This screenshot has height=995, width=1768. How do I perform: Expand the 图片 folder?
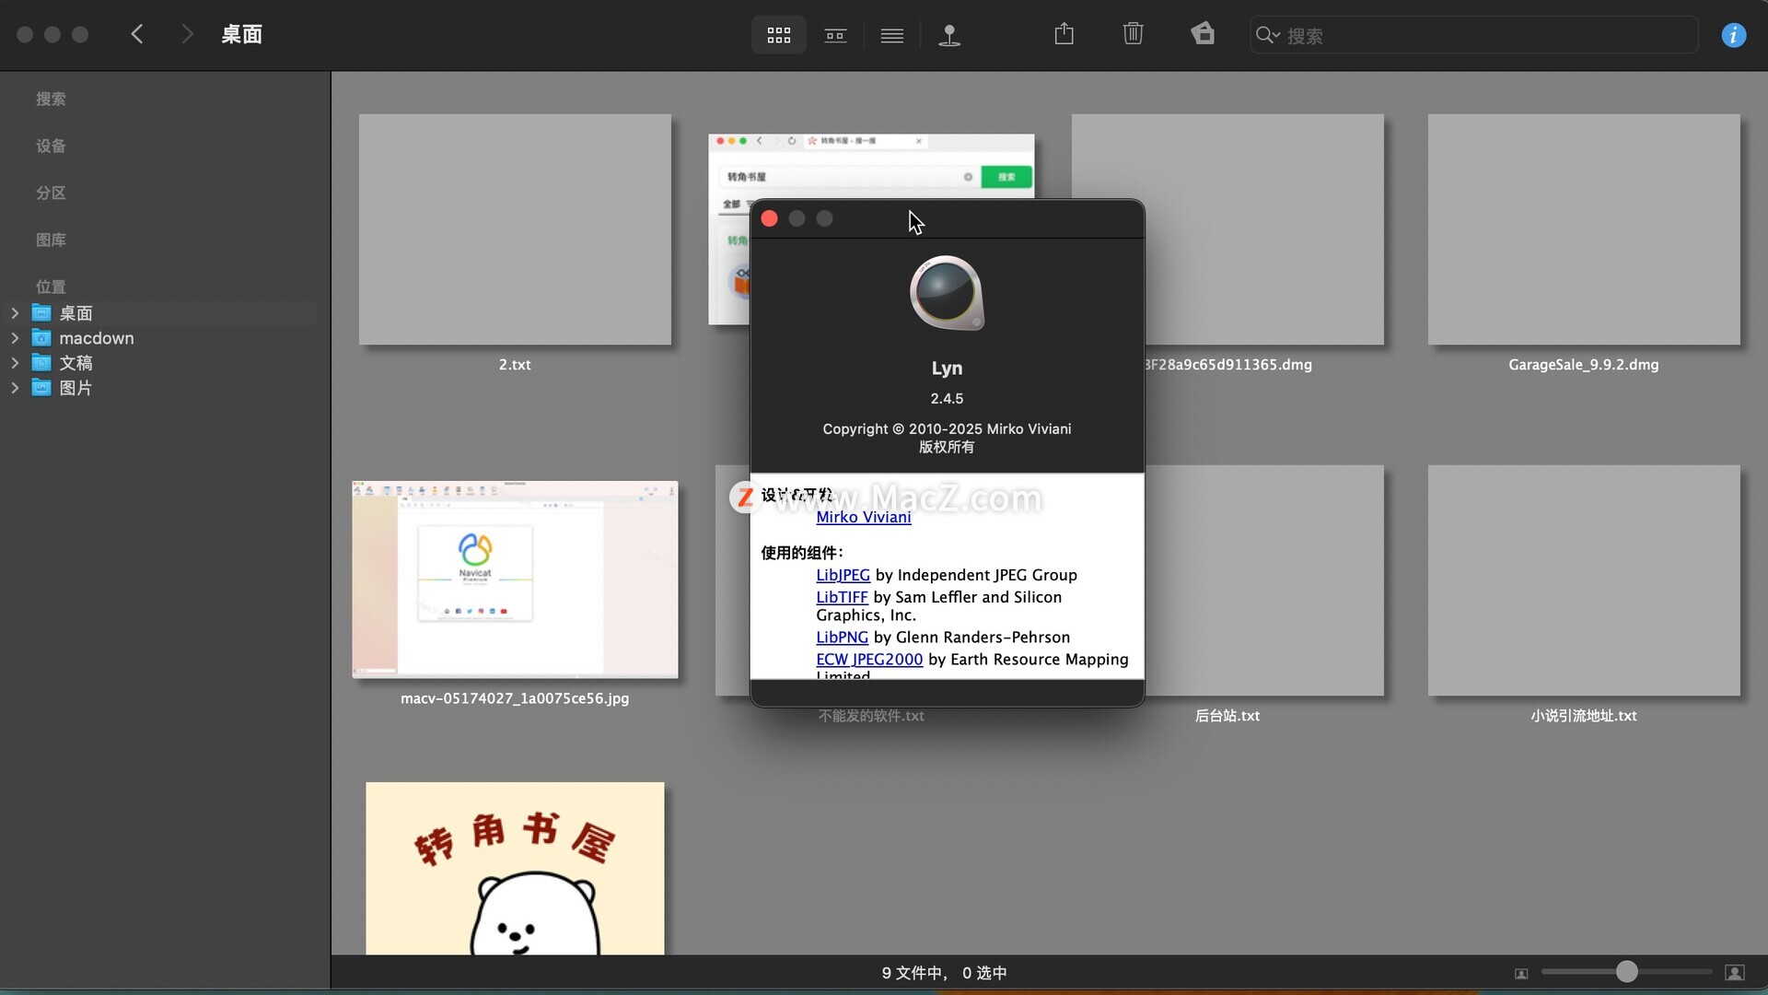coord(15,388)
